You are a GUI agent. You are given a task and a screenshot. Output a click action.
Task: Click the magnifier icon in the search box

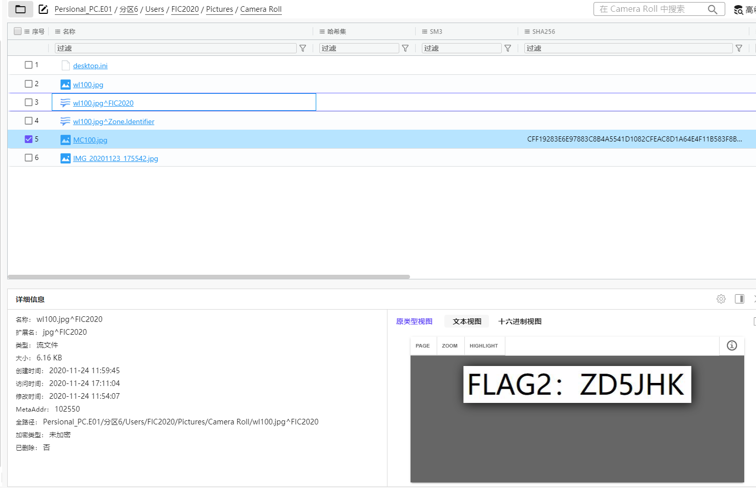[x=712, y=9]
